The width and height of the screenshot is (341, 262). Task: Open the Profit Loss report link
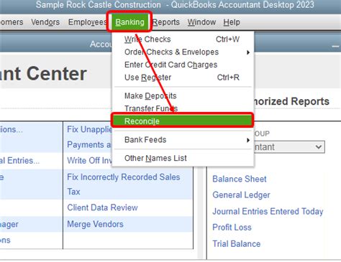click(x=232, y=228)
